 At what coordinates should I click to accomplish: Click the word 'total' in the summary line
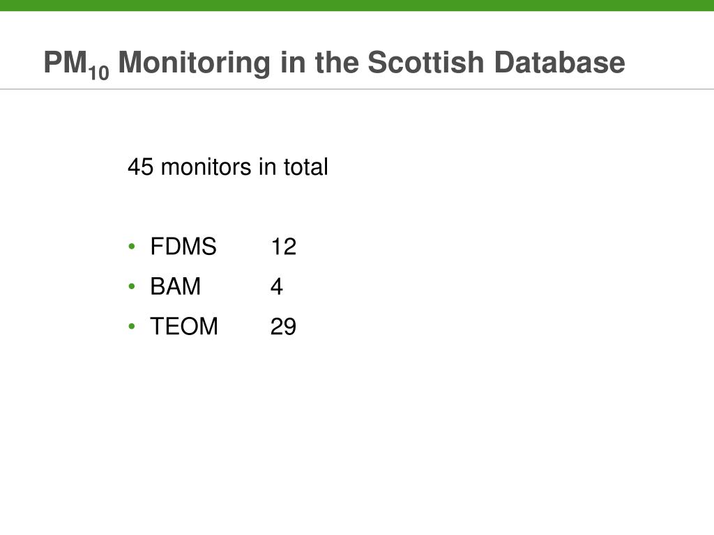(x=305, y=167)
